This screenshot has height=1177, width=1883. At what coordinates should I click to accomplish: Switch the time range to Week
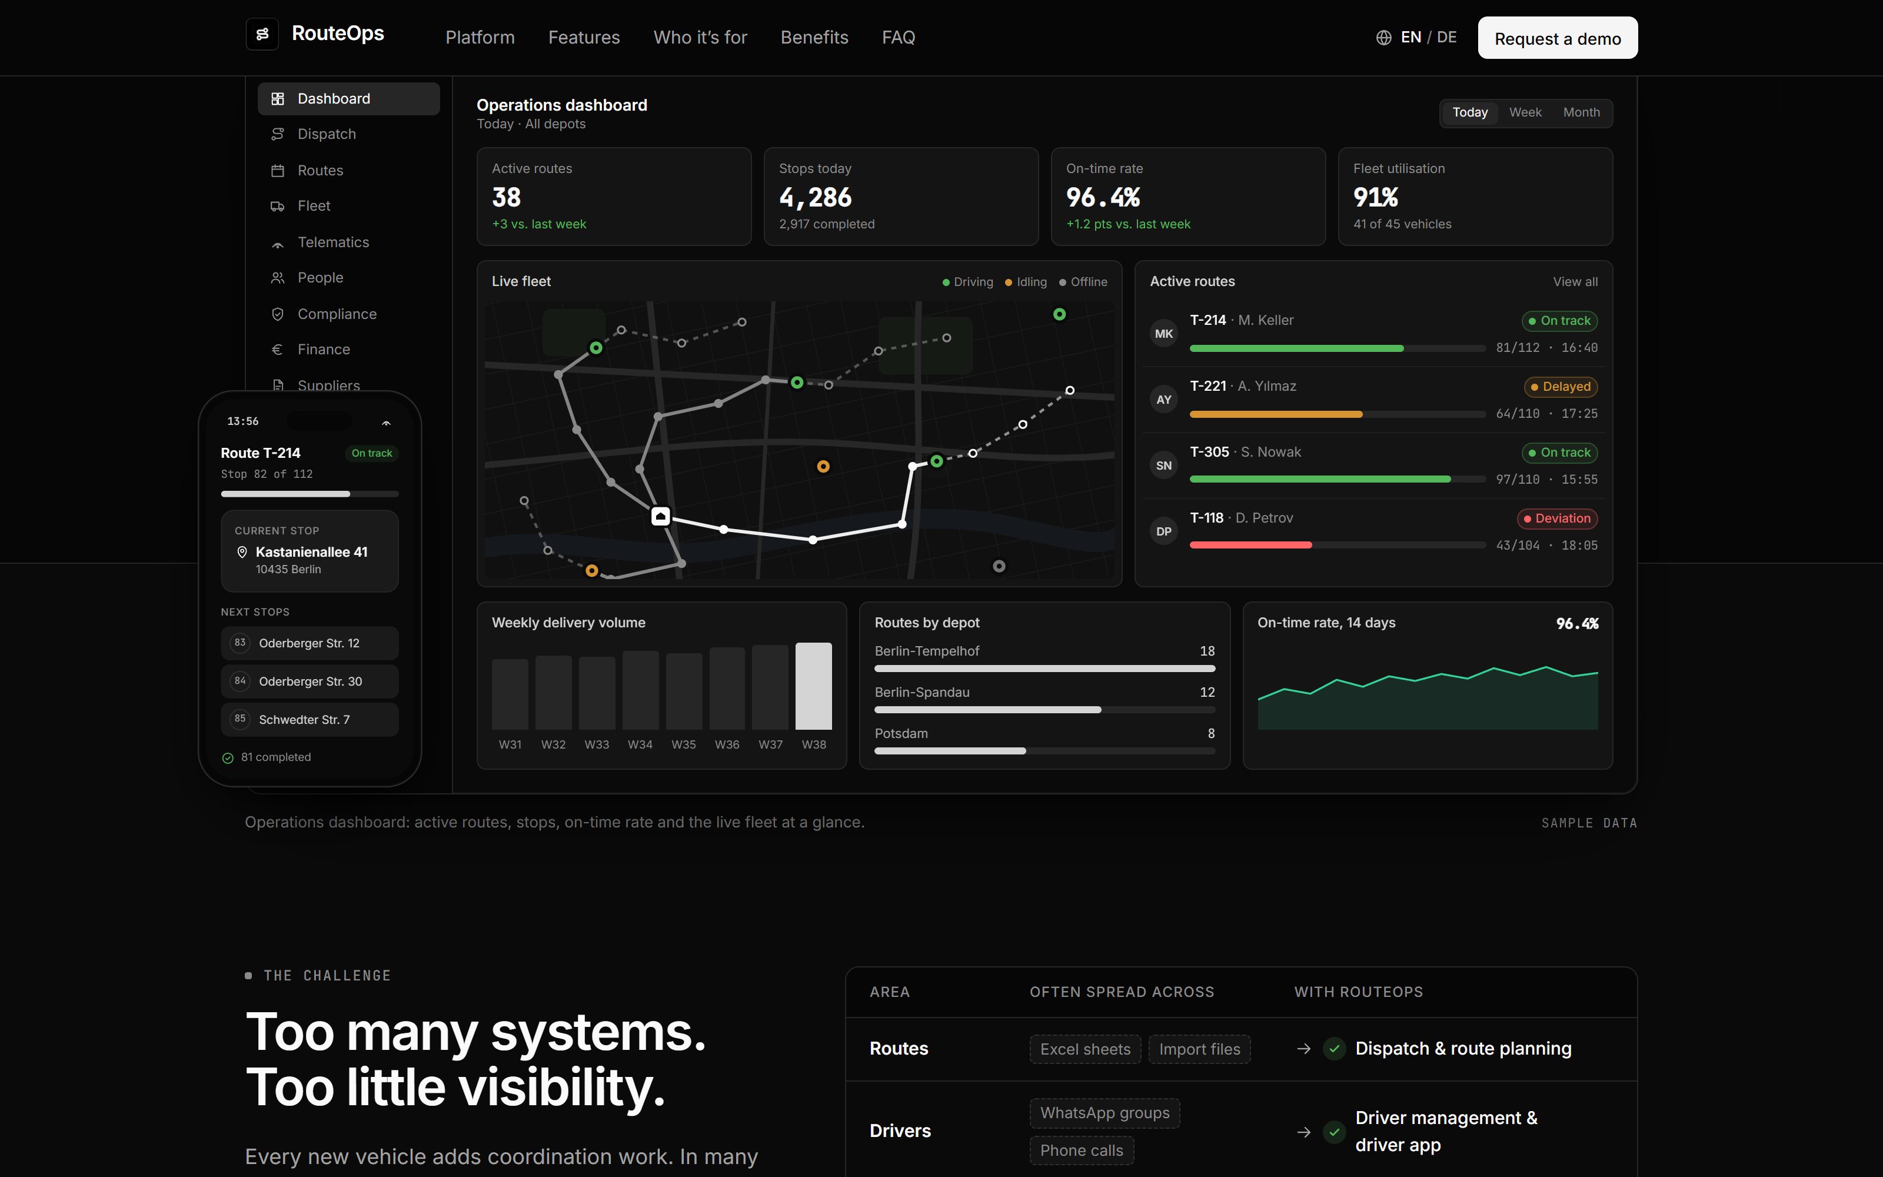[x=1525, y=113]
